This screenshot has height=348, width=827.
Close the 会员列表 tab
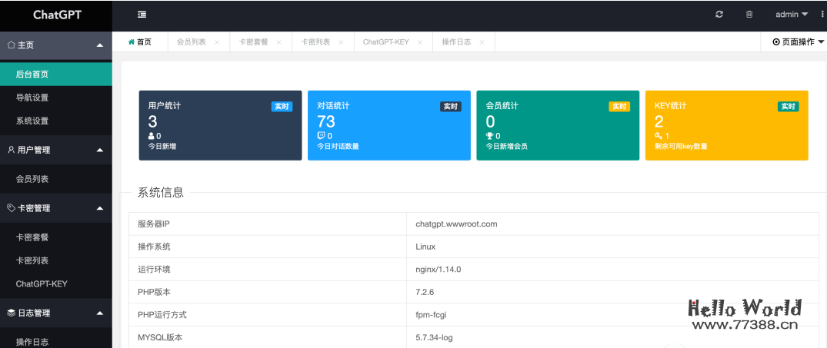217,43
